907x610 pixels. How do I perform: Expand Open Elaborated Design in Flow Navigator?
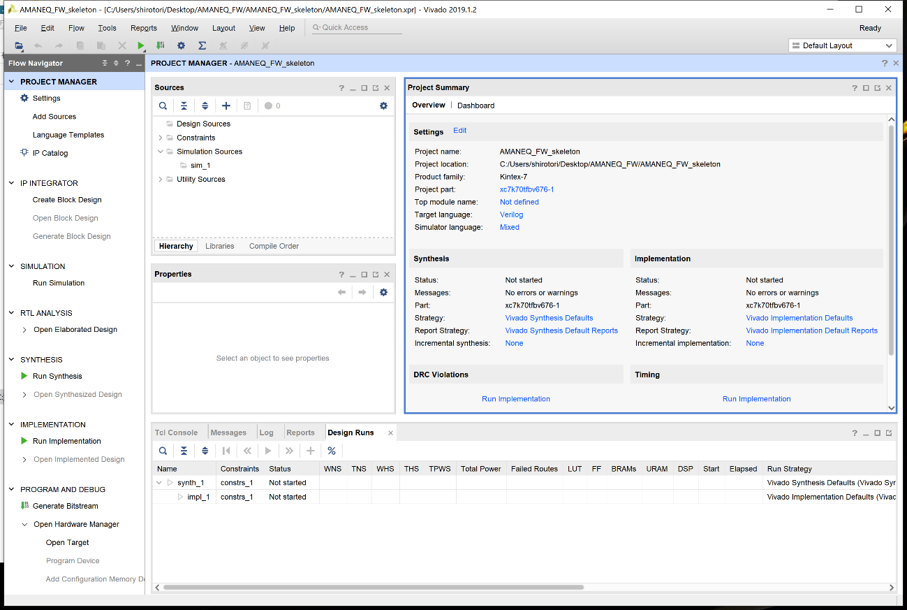pyautogui.click(x=25, y=330)
